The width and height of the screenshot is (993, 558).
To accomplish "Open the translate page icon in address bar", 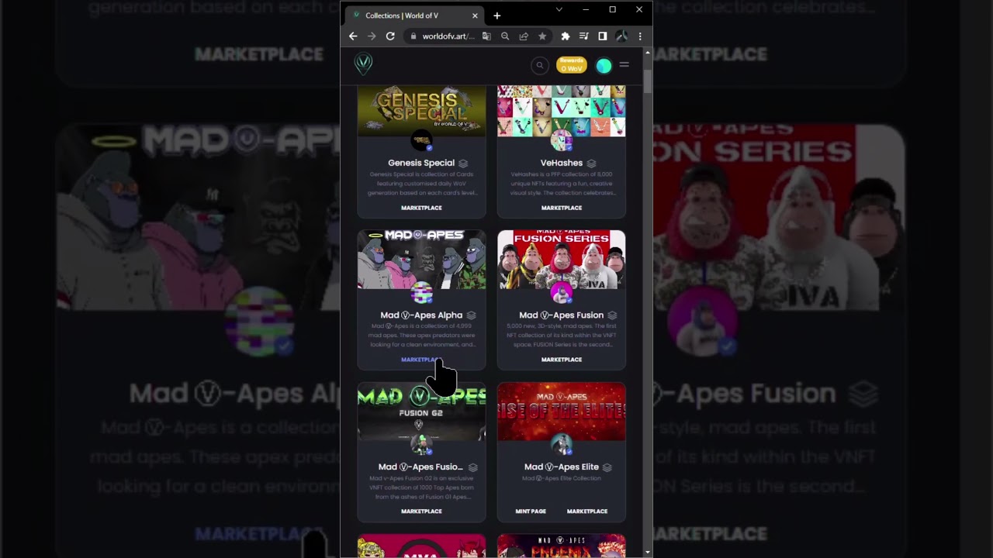I will (x=486, y=36).
